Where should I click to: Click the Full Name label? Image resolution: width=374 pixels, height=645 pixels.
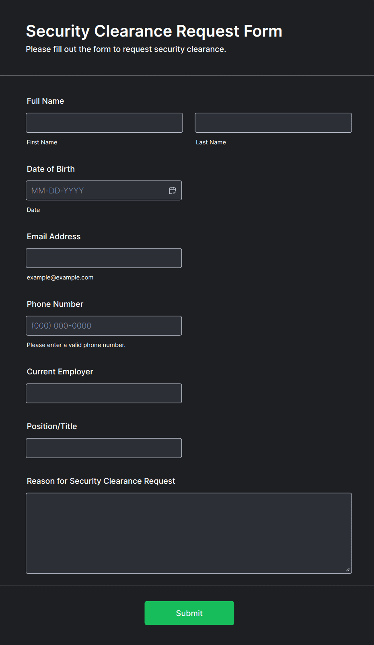[x=45, y=101]
